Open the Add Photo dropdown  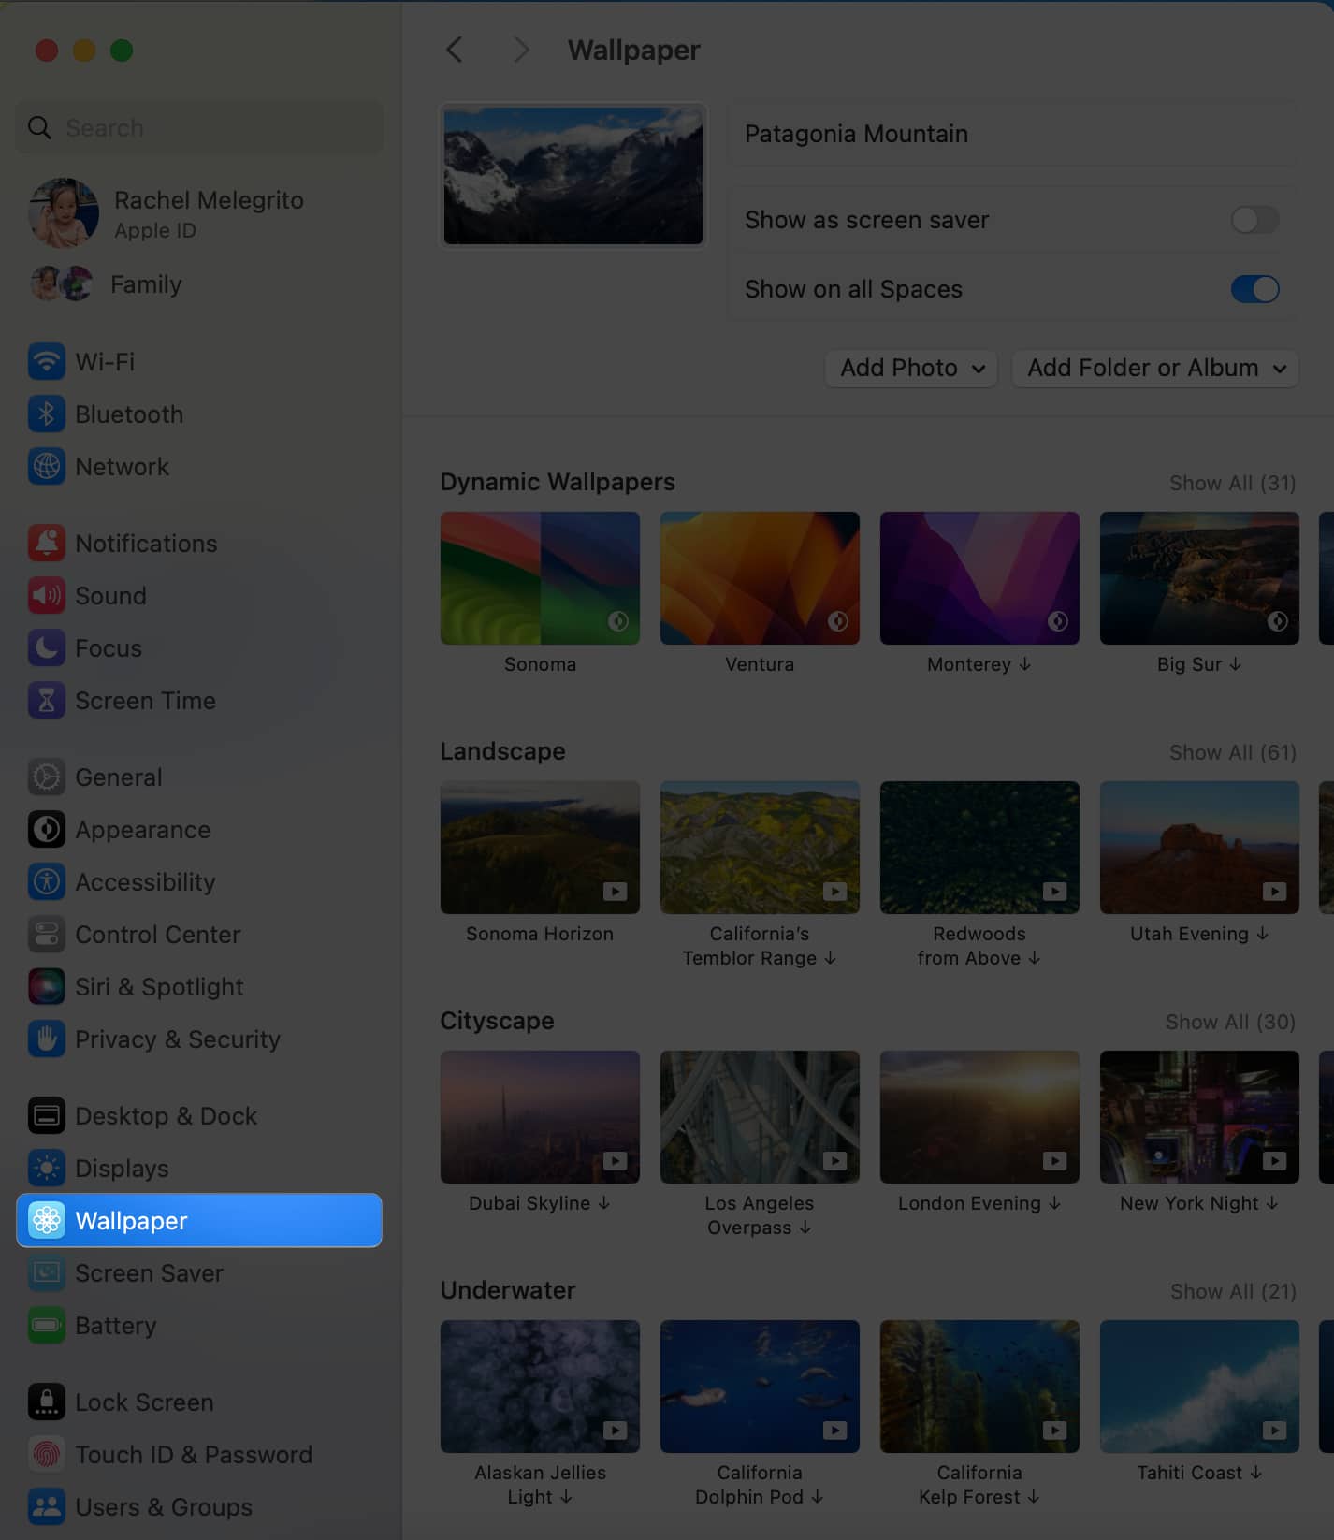point(911,368)
